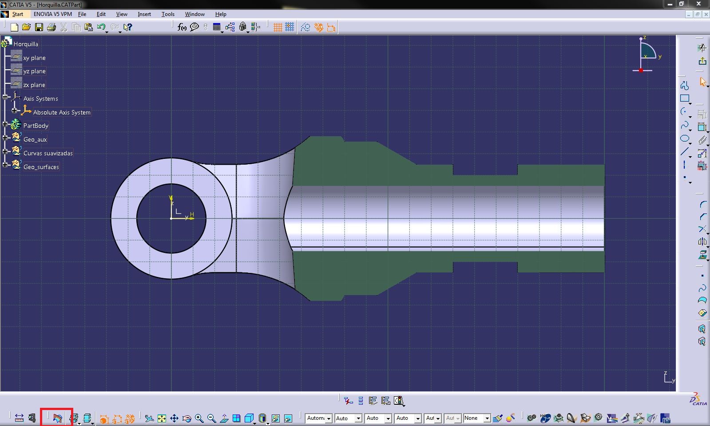
Task: Toggle Dimensional Constraints creation
Action: click(x=331, y=28)
